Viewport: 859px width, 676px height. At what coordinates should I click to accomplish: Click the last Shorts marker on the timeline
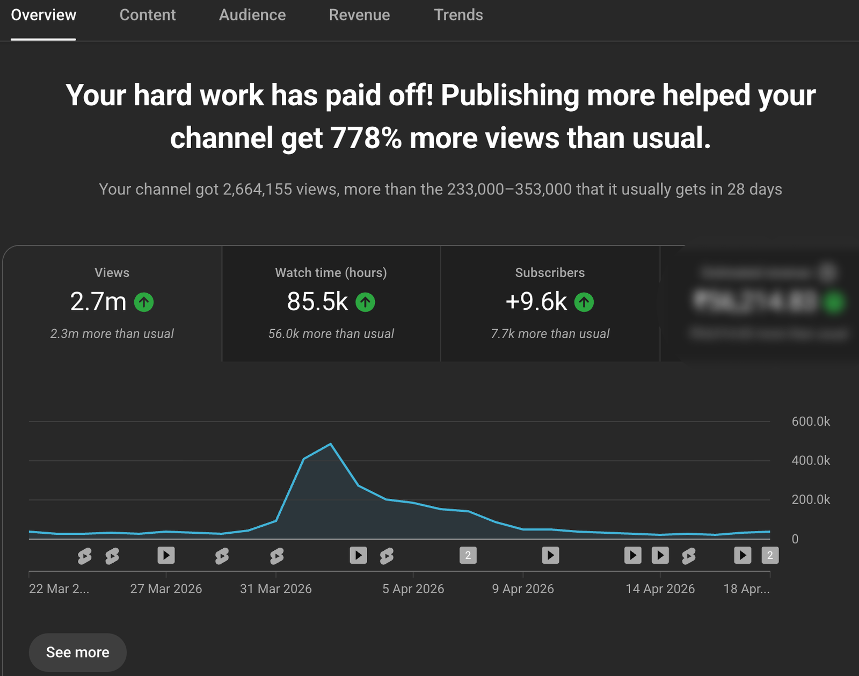tap(689, 556)
